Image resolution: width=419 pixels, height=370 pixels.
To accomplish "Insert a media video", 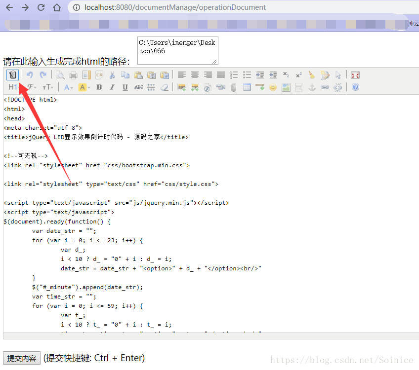I will pyautogui.click(x=221, y=87).
